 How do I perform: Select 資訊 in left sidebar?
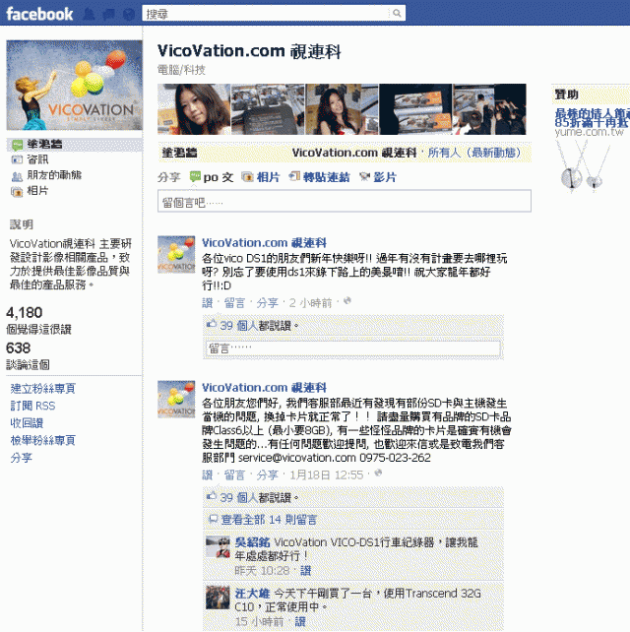[37, 159]
